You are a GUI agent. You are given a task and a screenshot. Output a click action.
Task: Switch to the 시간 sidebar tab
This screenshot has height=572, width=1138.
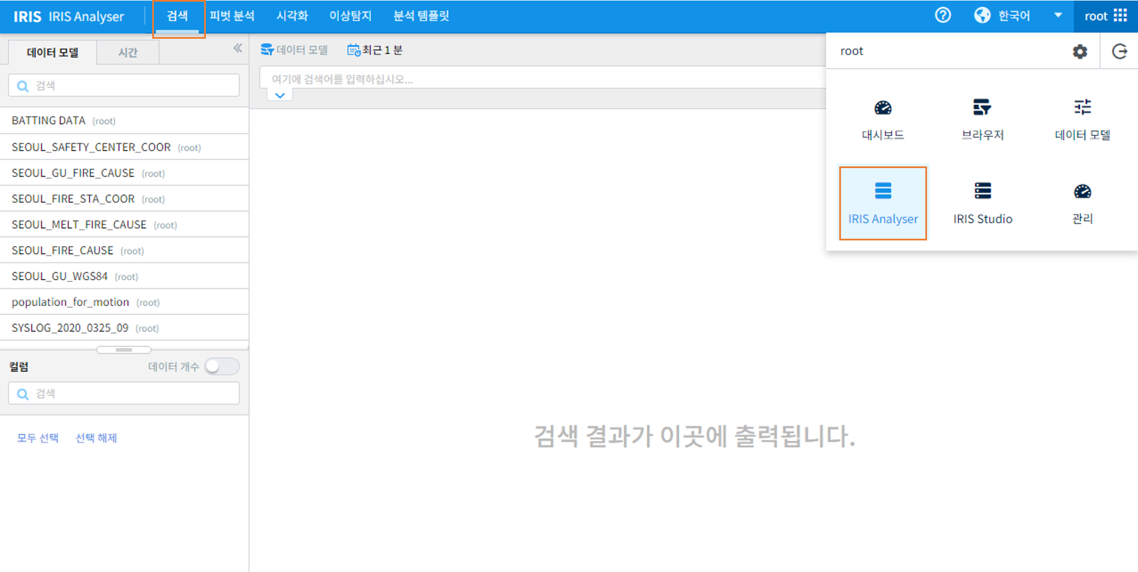coord(128,52)
